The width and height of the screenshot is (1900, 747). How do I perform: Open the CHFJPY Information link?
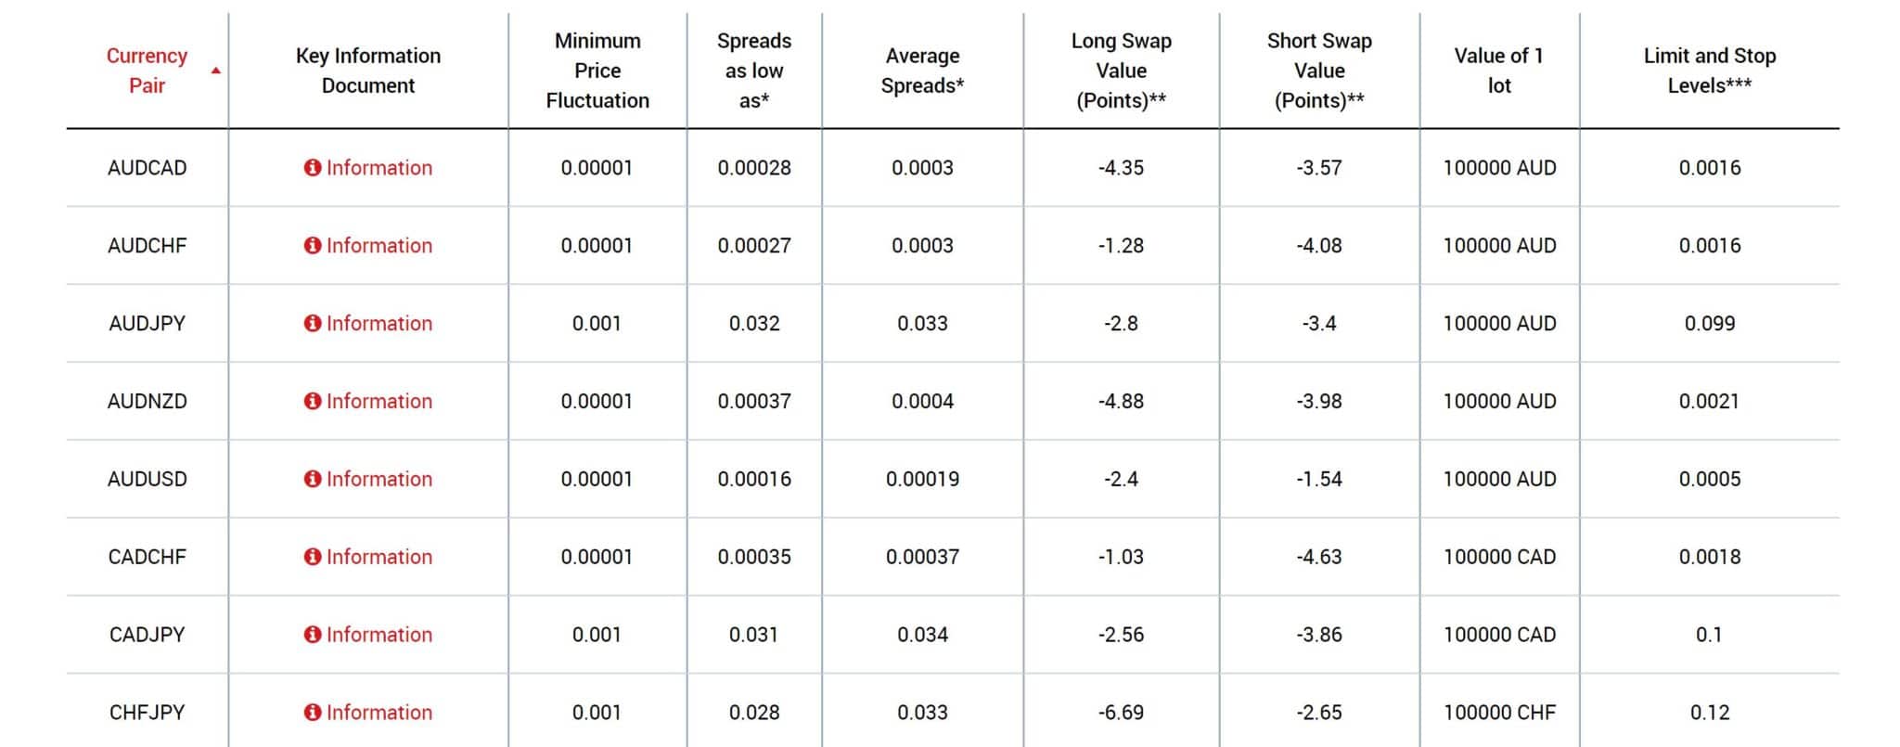tap(379, 713)
